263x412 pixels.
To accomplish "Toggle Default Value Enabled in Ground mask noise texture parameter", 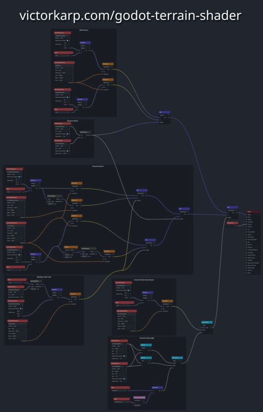I will point(128,290).
